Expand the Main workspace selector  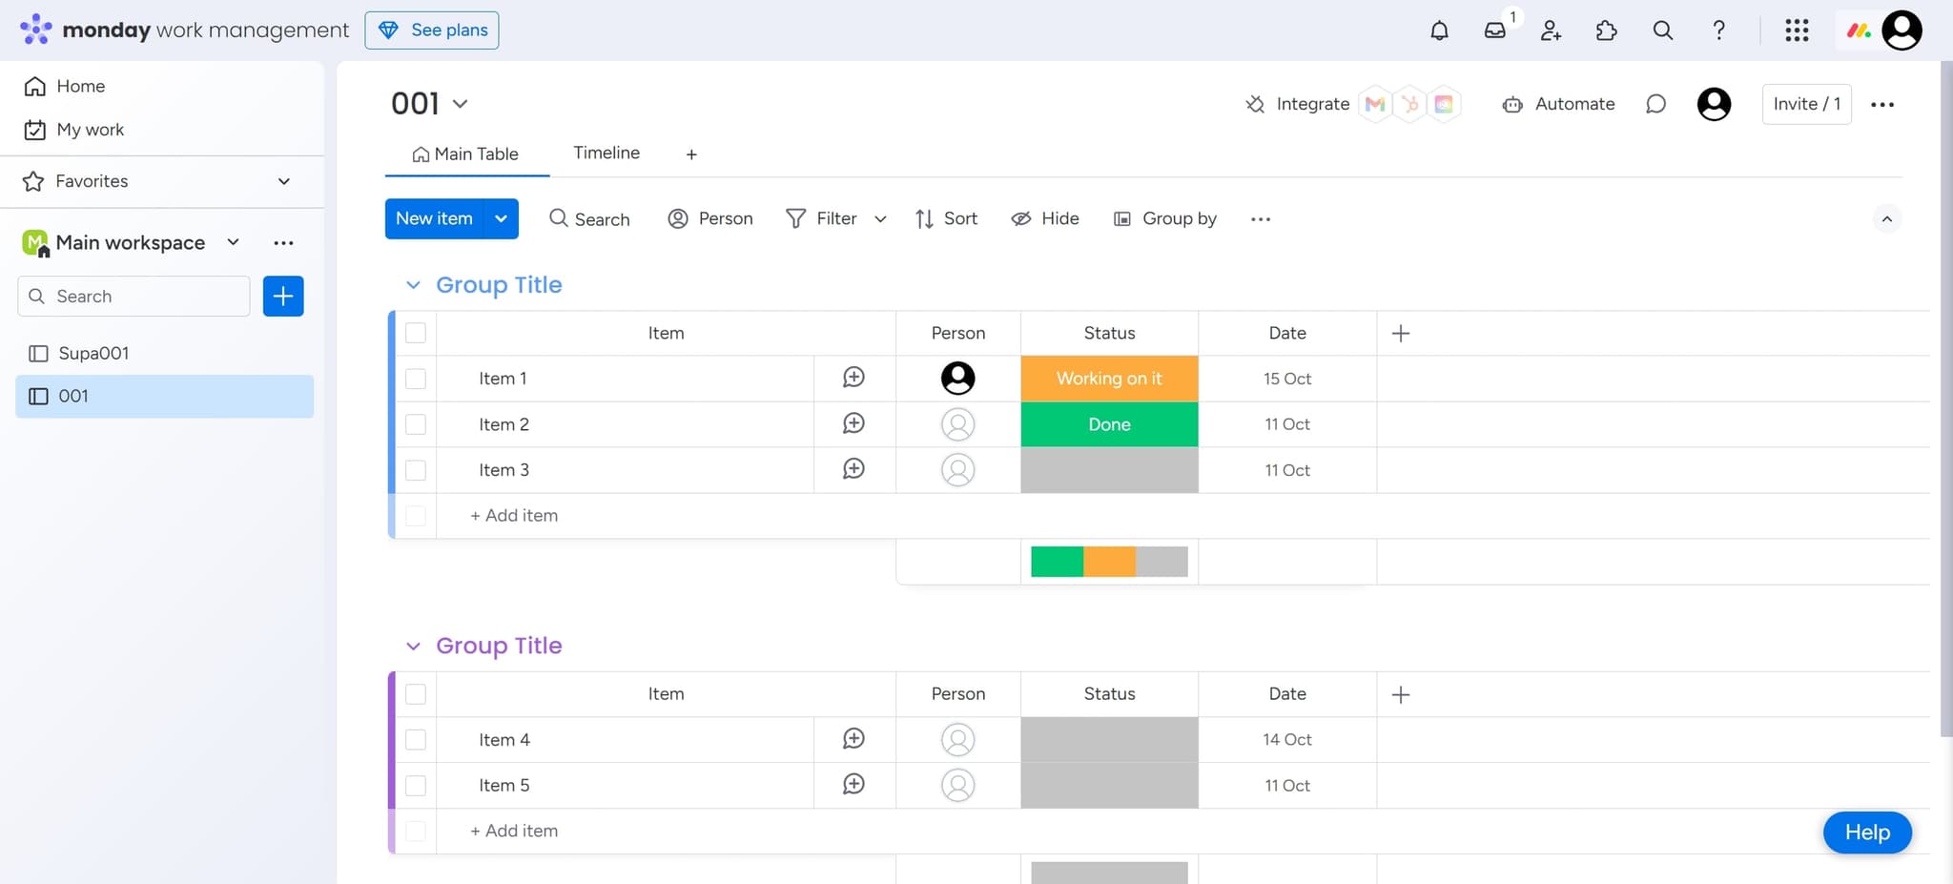coord(232,242)
